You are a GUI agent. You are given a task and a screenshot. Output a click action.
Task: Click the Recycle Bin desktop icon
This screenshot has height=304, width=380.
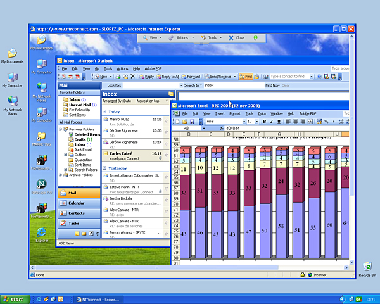click(x=367, y=269)
